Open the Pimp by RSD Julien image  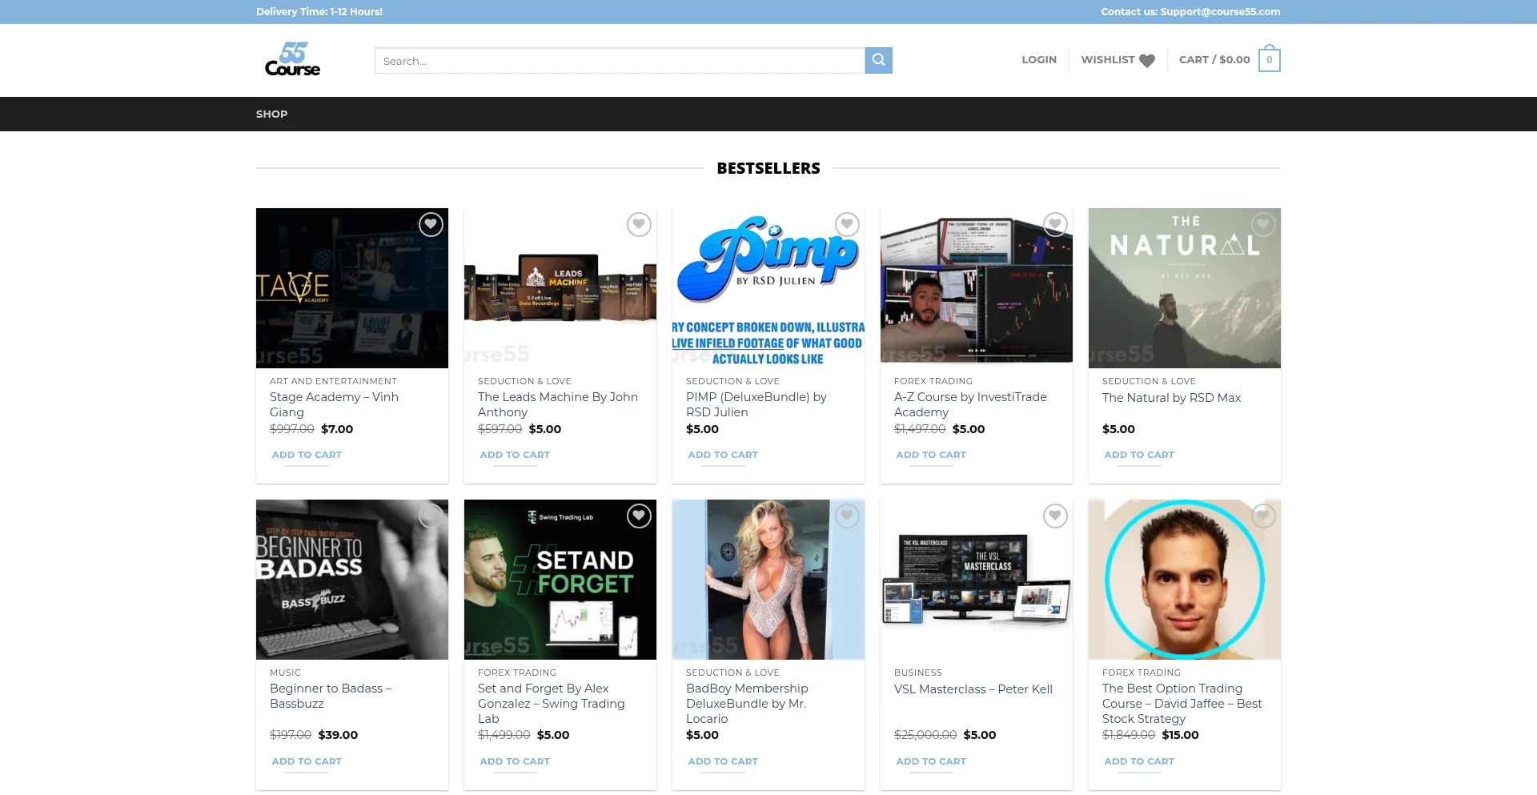(x=768, y=288)
